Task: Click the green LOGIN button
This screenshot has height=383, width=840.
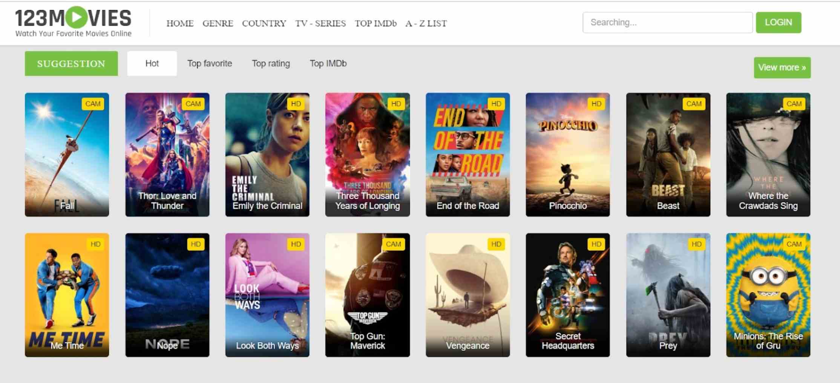Action: [x=779, y=23]
